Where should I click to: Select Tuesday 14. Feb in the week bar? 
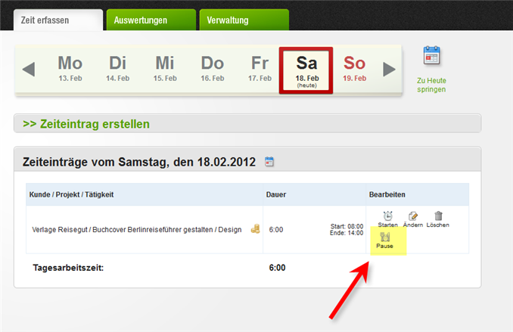117,68
